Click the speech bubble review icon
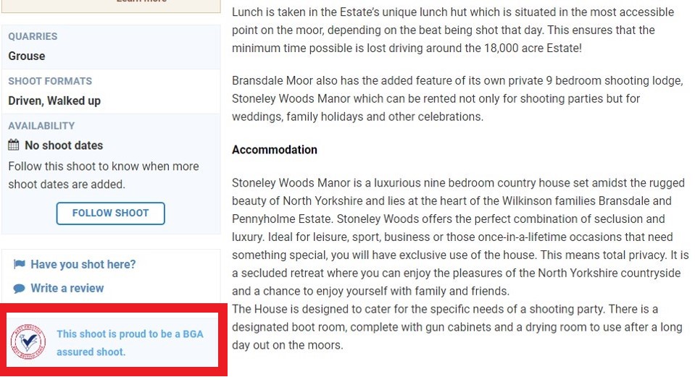695x377 pixels. 20,288
